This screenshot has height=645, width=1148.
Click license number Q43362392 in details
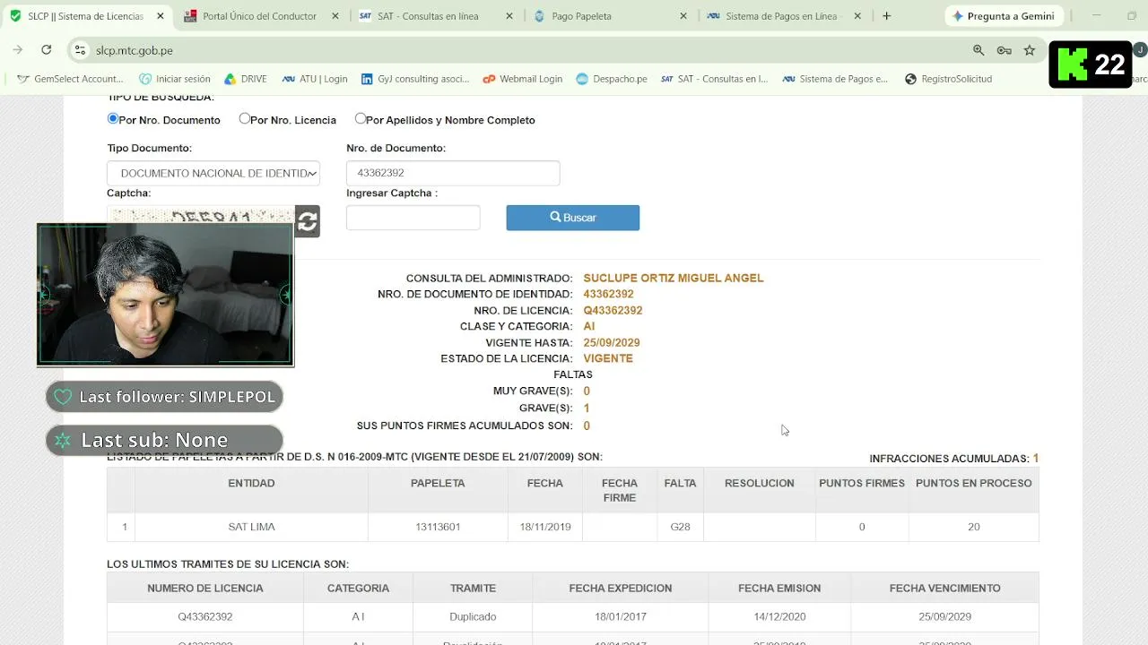(x=613, y=310)
